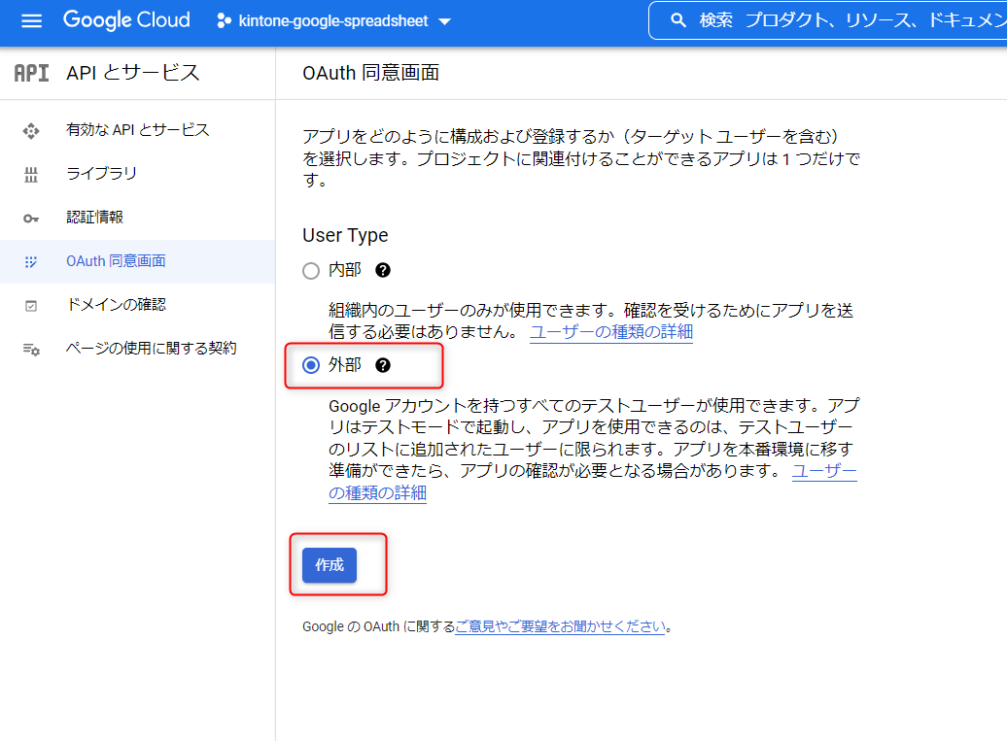Click the key icon for 認証情報
1007x741 pixels.
coord(31,218)
